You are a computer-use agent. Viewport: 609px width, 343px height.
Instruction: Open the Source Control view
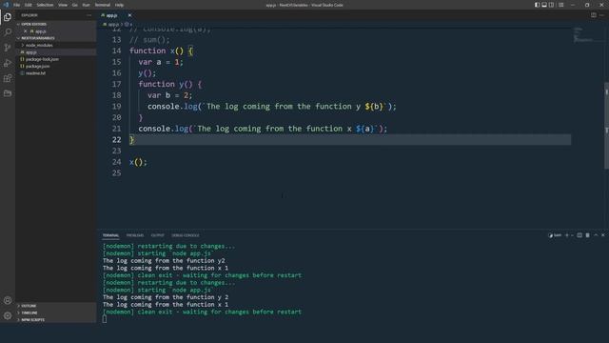point(8,48)
